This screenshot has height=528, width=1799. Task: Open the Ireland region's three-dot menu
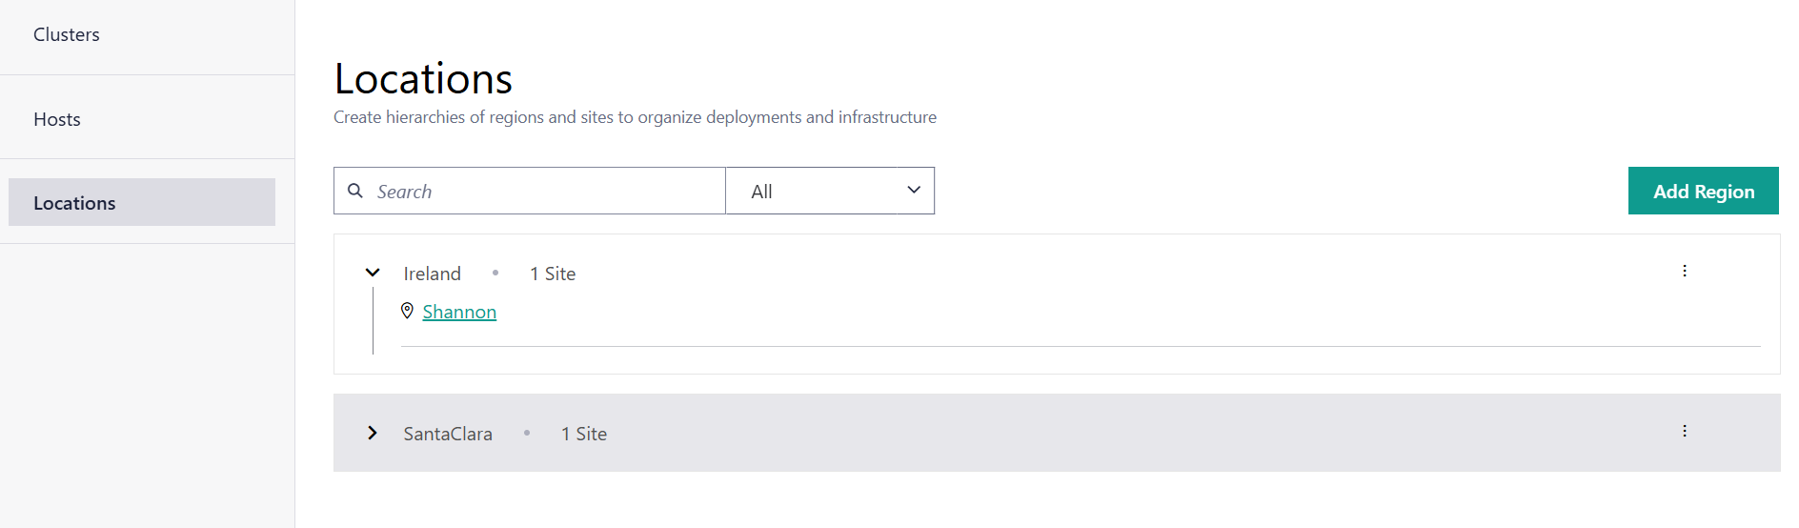pos(1685,272)
